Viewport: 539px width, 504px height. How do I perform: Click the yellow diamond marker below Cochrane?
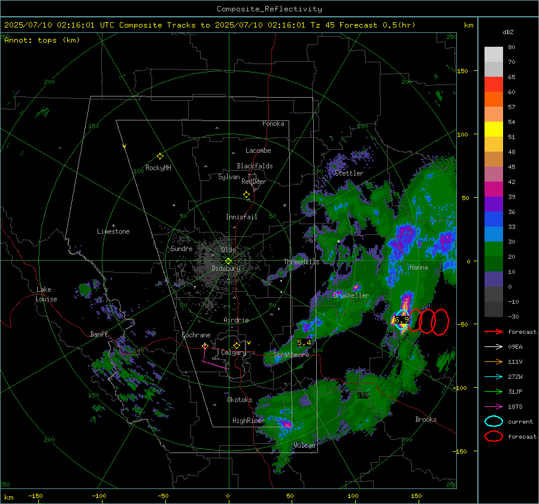[x=205, y=346]
